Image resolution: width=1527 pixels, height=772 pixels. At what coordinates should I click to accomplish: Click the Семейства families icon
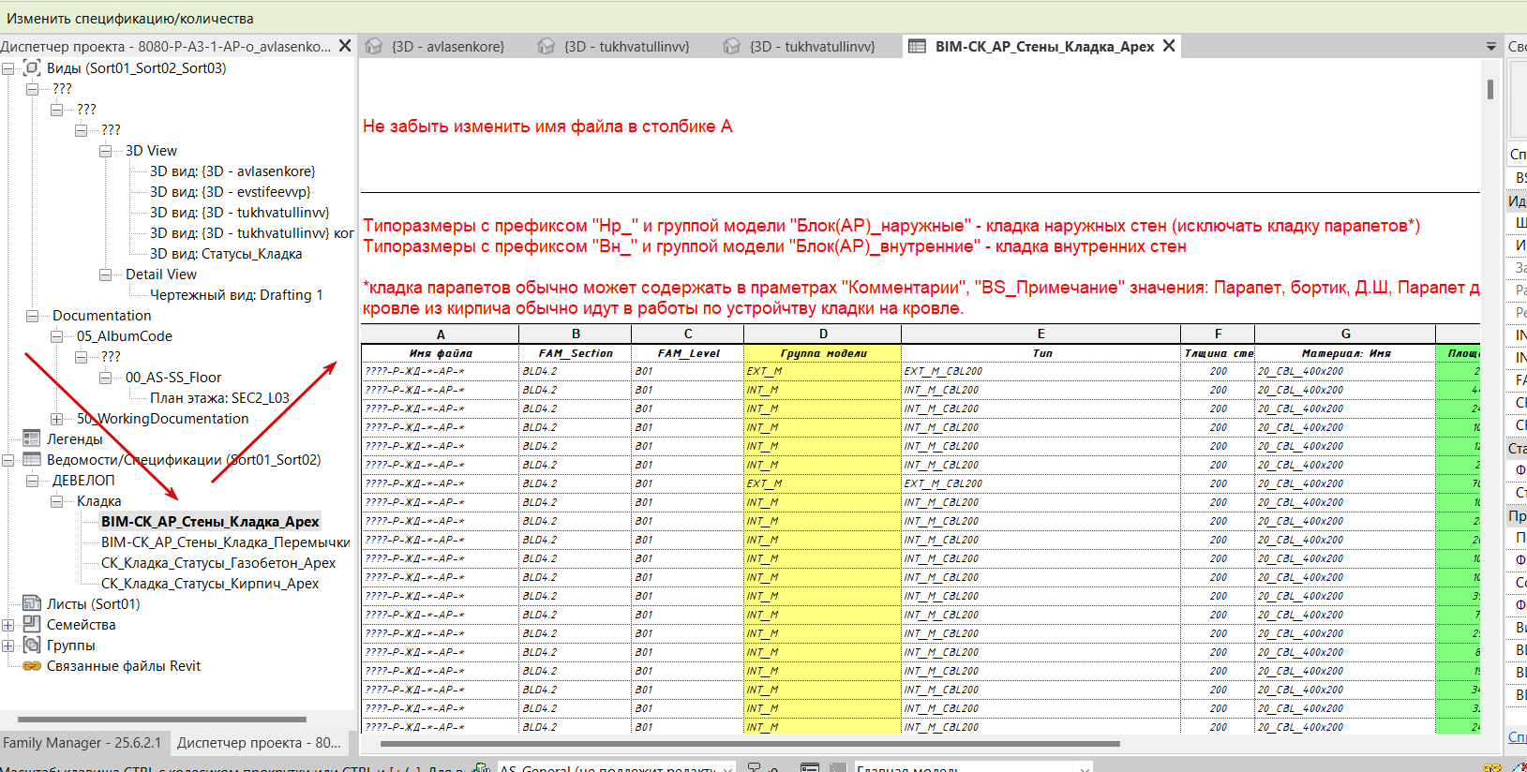pyautogui.click(x=32, y=624)
